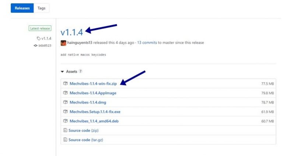Image resolution: width=283 pixels, height=156 pixels.
Task: Click the package icon beside Mechvibes-1.1.4.AppImage
Action: pyautogui.click(x=66, y=93)
